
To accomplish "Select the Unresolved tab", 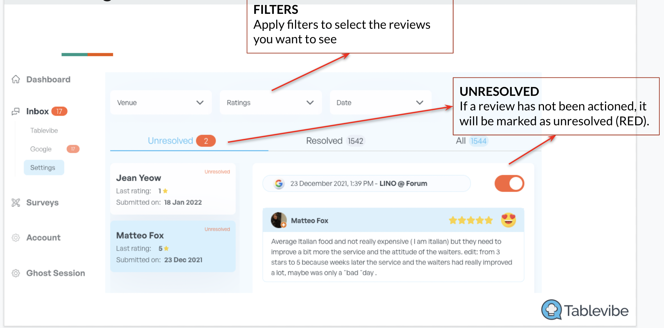I will (181, 141).
